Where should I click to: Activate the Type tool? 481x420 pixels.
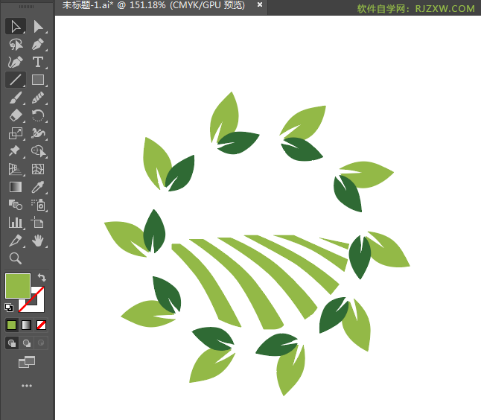click(x=38, y=62)
